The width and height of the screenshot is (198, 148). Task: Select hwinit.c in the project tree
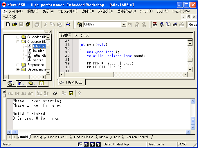click(x=39, y=51)
